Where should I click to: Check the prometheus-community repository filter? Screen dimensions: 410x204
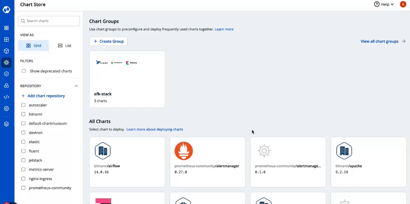point(24,188)
